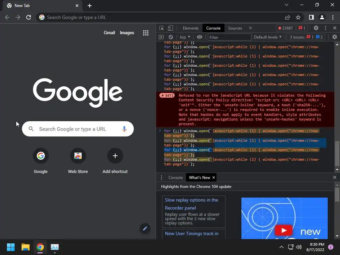
Task: Open File Explorer from taskbar
Action: [x=25, y=247]
